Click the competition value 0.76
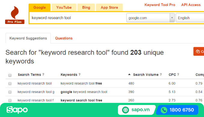Screen dimensions: 204x117 coord(199,100)
